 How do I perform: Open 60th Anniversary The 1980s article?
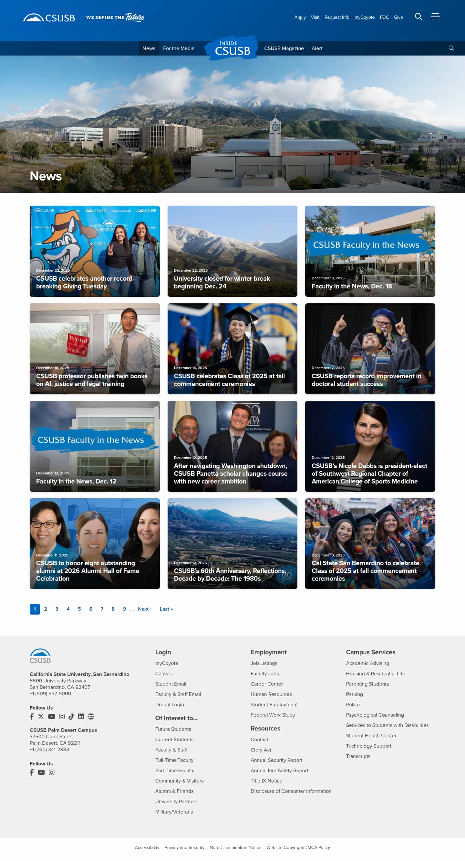tap(232, 544)
